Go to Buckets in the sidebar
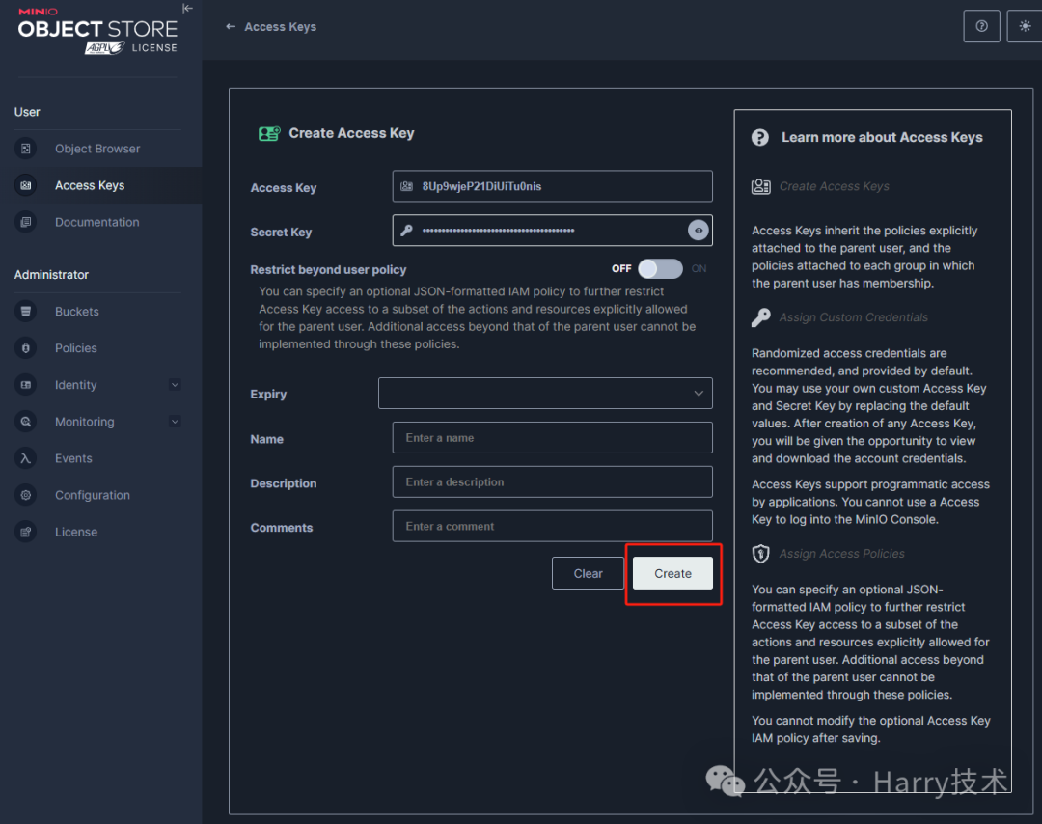 (77, 311)
